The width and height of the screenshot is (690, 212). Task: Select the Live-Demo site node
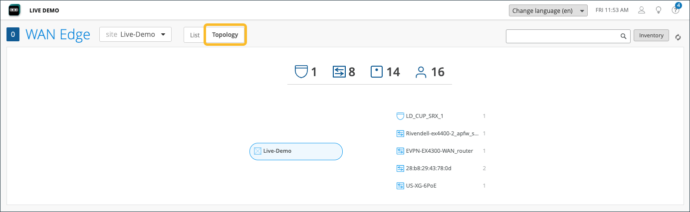point(295,151)
